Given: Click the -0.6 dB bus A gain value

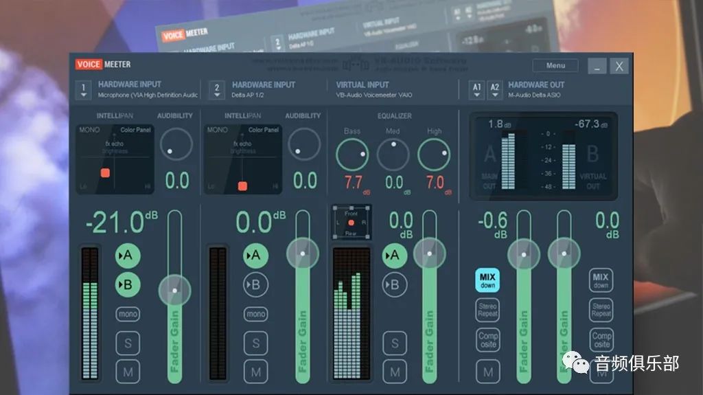Looking at the screenshot, I should point(493,224).
